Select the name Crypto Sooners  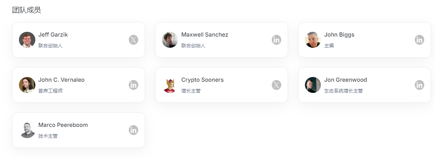click(x=202, y=80)
